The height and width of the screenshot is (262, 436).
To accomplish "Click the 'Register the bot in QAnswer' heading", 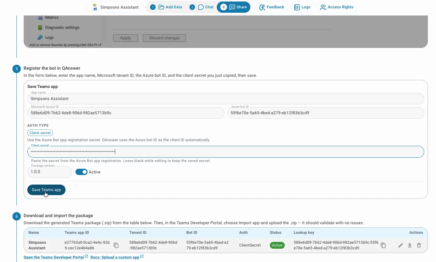I will 52,68.
